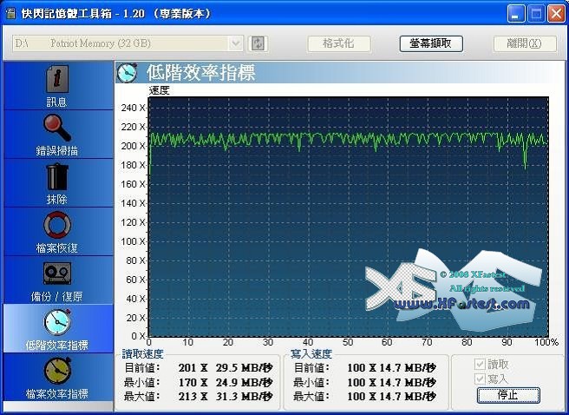The width and height of the screenshot is (569, 415).
Task: Select 低階效率指標 stopwatch in sidebar
Action: coord(57,329)
